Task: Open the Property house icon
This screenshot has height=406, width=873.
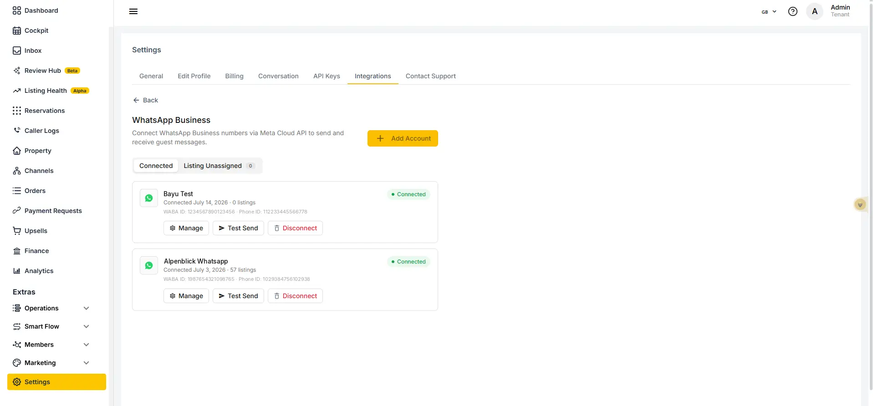Action: point(17,151)
